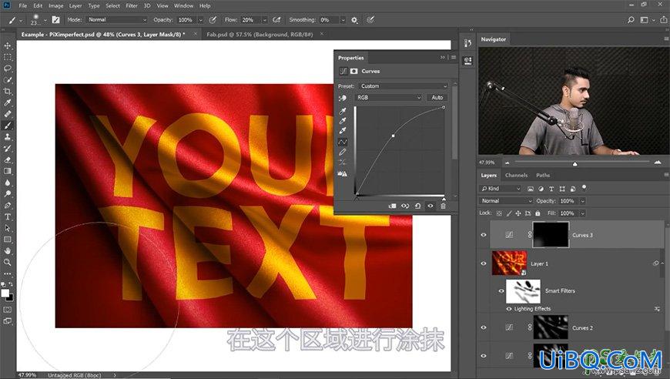Image resolution: width=670 pixels, height=379 pixels.
Task: Select the Lasso tool
Action: point(7,69)
